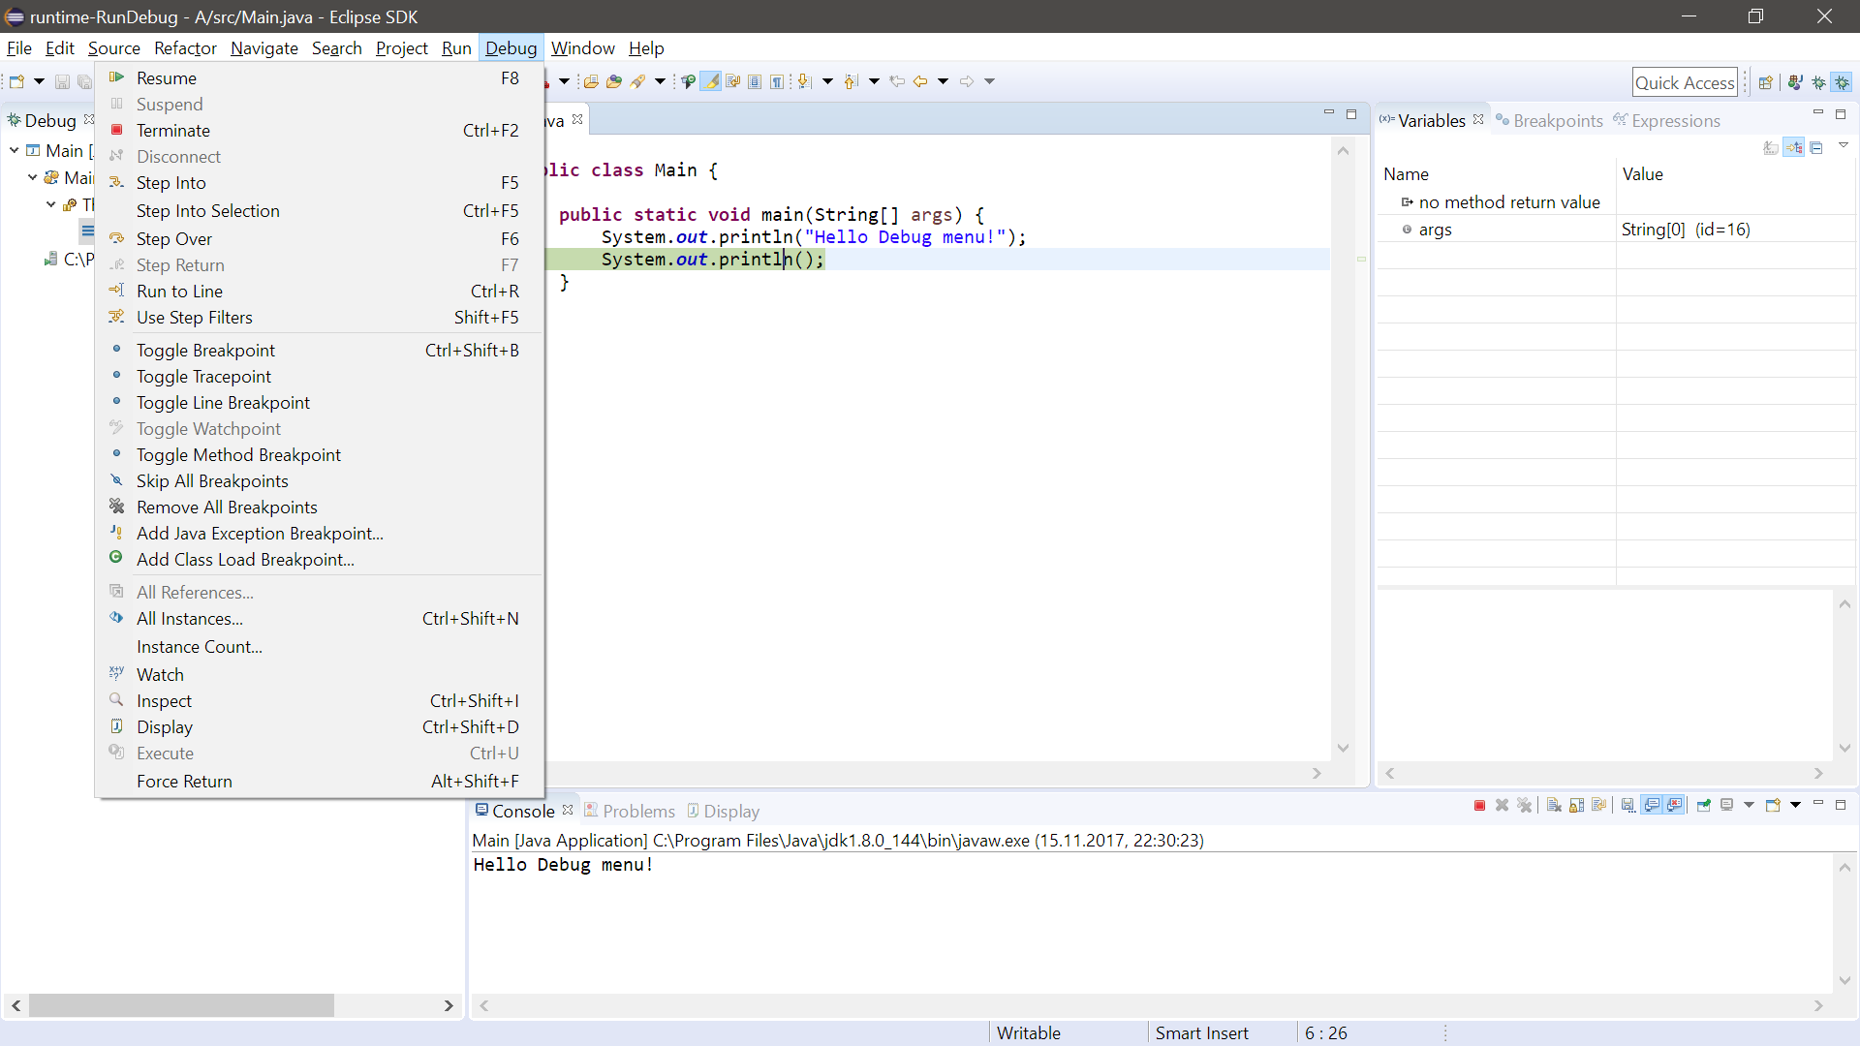The image size is (1860, 1046).
Task: Click the Quick Access search field
Action: (x=1684, y=83)
